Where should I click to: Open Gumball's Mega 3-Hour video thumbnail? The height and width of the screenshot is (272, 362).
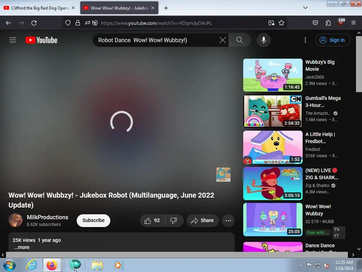(273, 111)
